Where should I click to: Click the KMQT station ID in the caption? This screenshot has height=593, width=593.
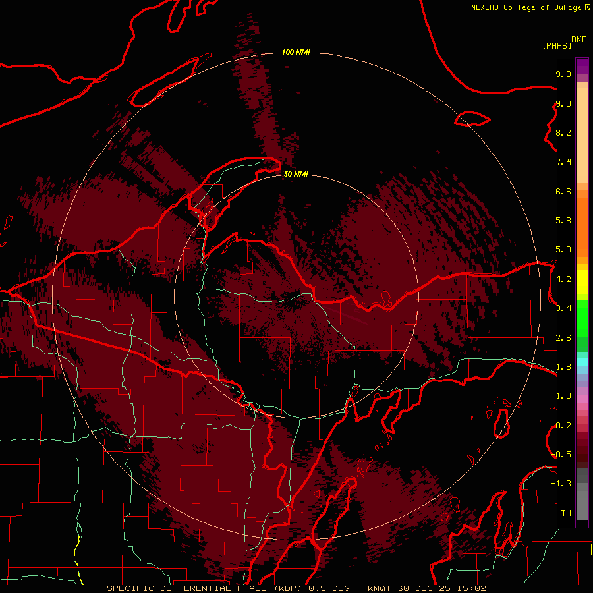pos(380,588)
